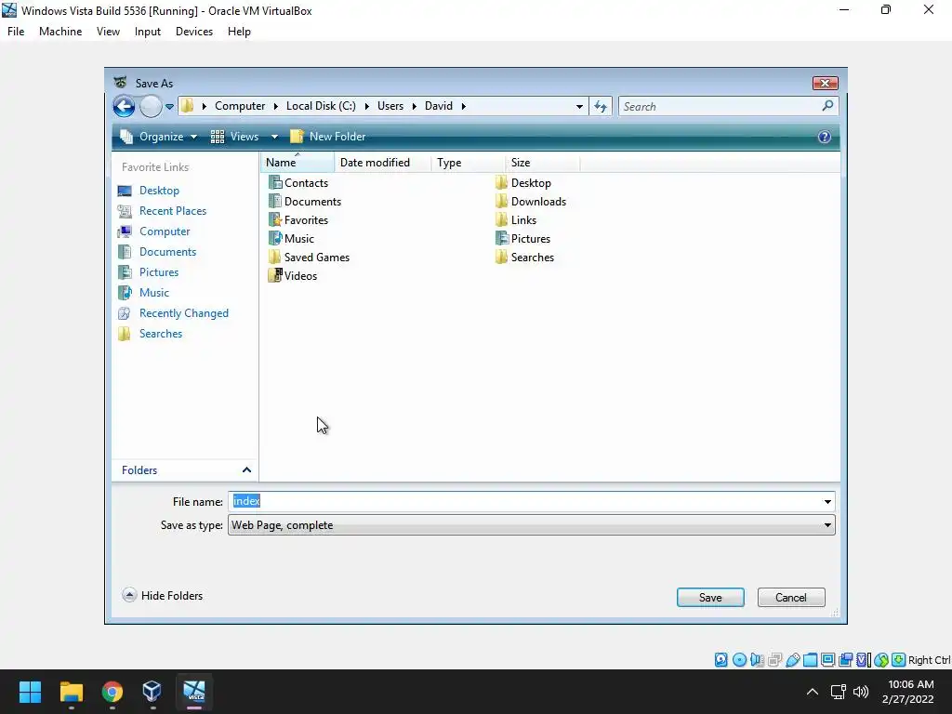This screenshot has width=952, height=714.
Task: Sort by Name column header
Action: (x=297, y=163)
